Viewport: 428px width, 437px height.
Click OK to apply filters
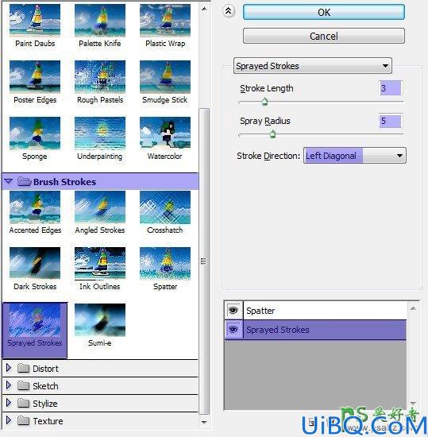[x=324, y=12]
